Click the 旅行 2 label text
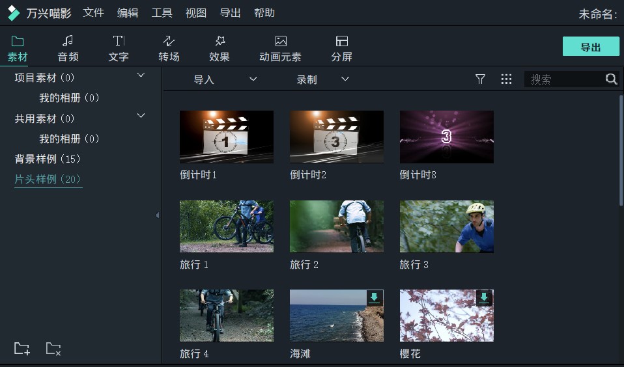This screenshot has width=624, height=367. [304, 264]
